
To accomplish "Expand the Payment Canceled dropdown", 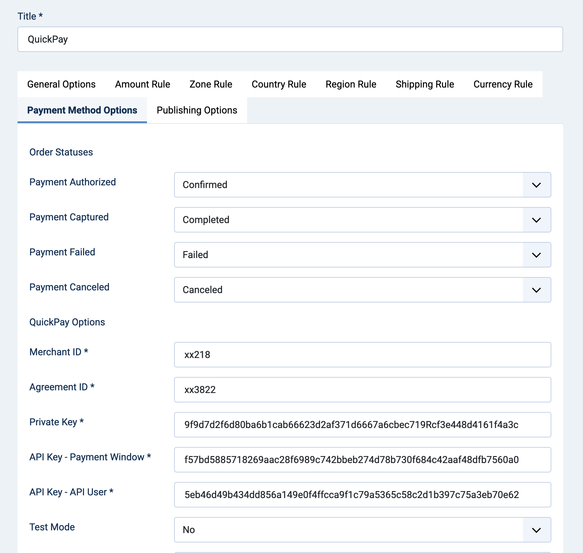I will [536, 290].
